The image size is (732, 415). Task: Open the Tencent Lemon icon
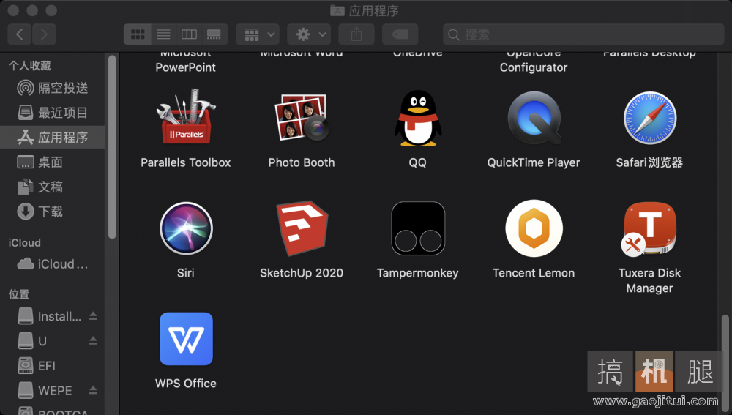tap(534, 228)
